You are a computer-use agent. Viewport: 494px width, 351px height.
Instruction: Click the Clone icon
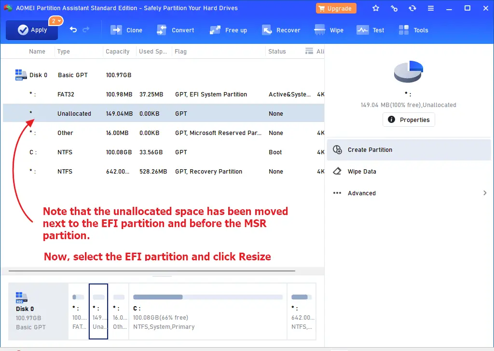pyautogui.click(x=116, y=30)
